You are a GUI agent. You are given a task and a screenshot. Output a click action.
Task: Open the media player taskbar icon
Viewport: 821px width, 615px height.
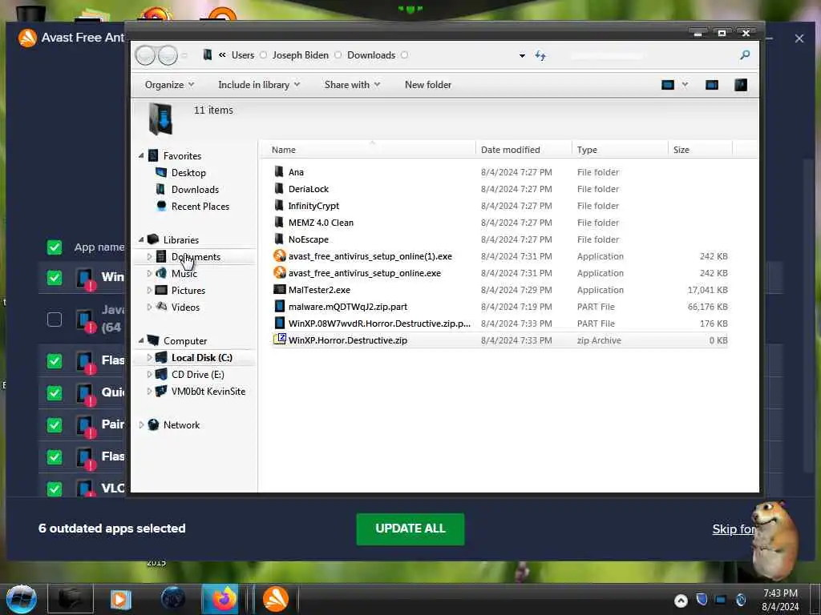coord(121,599)
